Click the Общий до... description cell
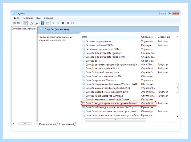191x142 pixels. [148, 111]
